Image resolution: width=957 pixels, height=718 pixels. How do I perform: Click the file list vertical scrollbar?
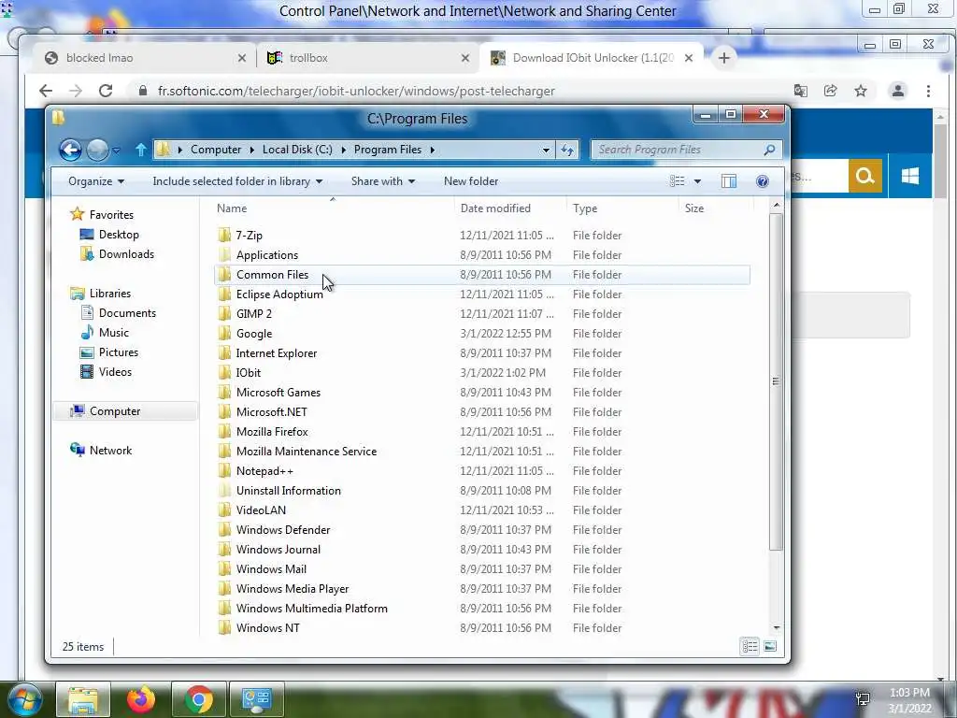pos(776,381)
